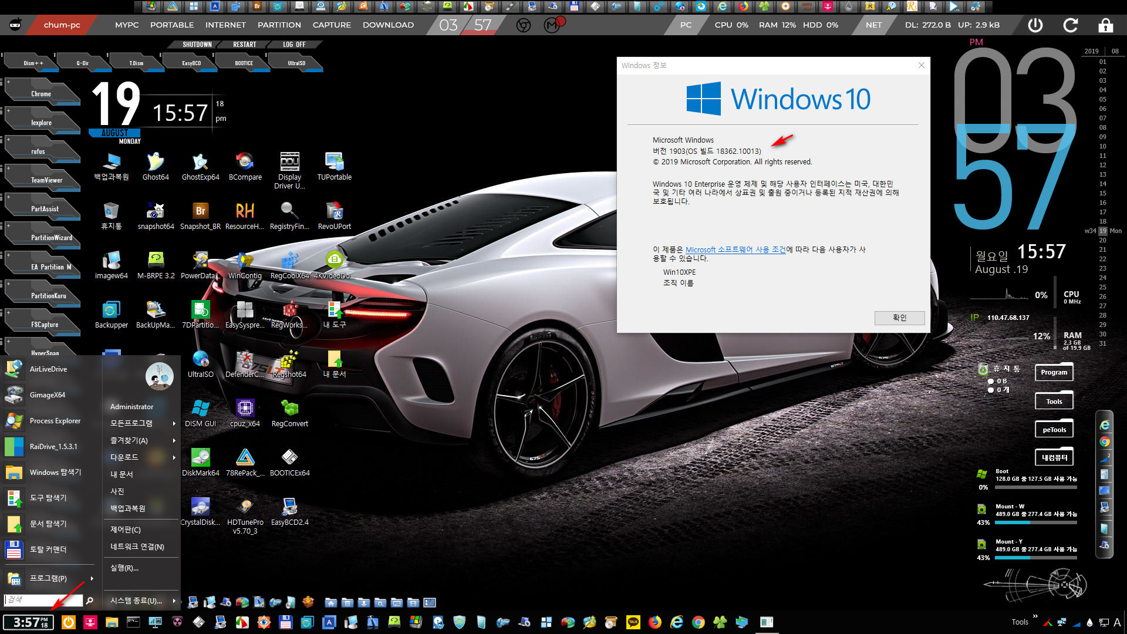Click the SHUTDOWN button
The image size is (1127, 634).
197,45
